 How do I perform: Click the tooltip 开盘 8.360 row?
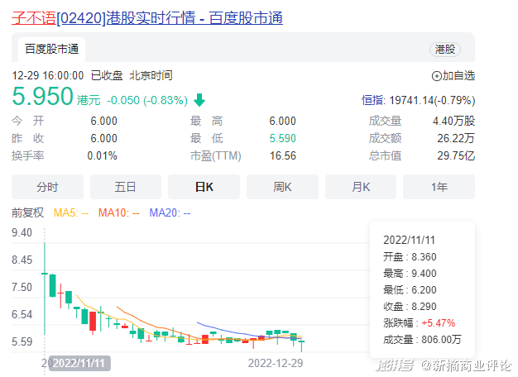click(410, 256)
